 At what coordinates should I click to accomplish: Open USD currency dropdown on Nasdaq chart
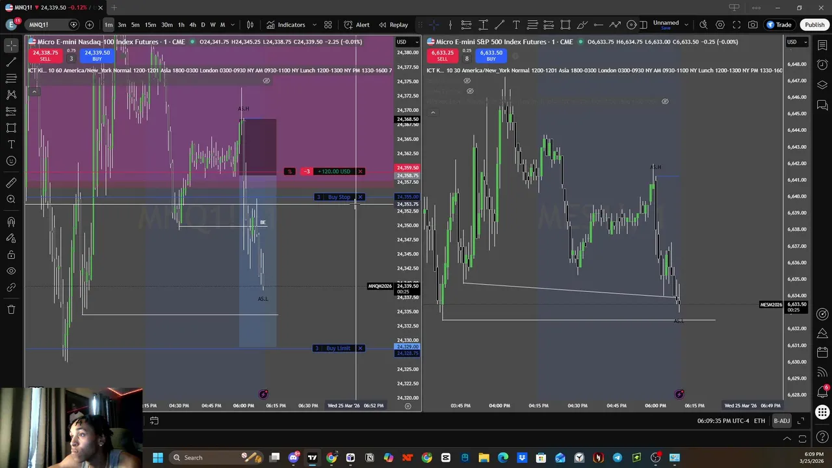(x=408, y=42)
